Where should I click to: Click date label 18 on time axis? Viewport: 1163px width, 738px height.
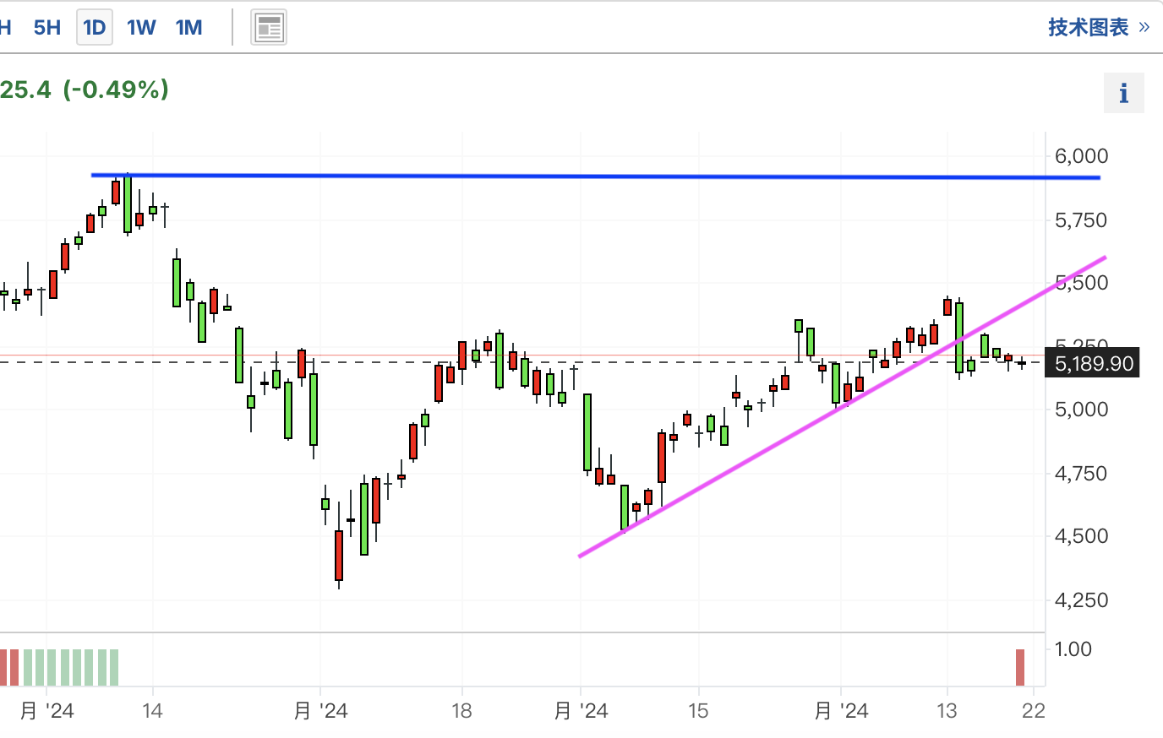[x=461, y=711]
